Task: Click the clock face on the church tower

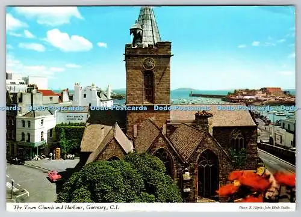Action: coord(149,64)
